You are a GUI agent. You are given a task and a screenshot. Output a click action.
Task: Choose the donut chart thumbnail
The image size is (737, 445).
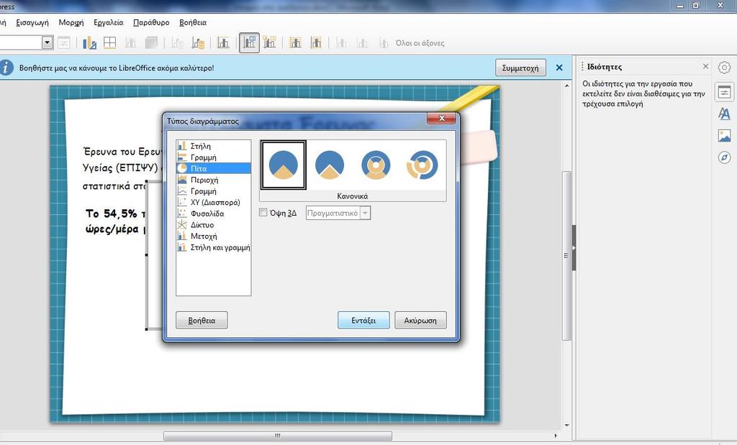376,165
